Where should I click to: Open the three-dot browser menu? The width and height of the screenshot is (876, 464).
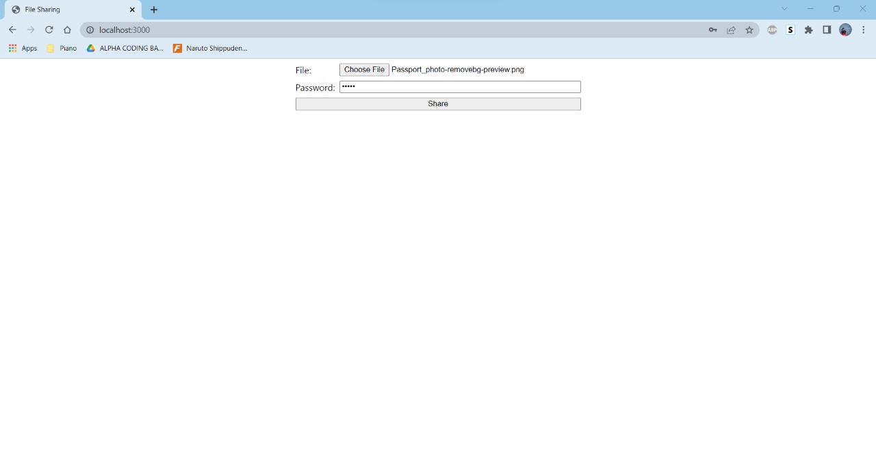click(x=864, y=29)
